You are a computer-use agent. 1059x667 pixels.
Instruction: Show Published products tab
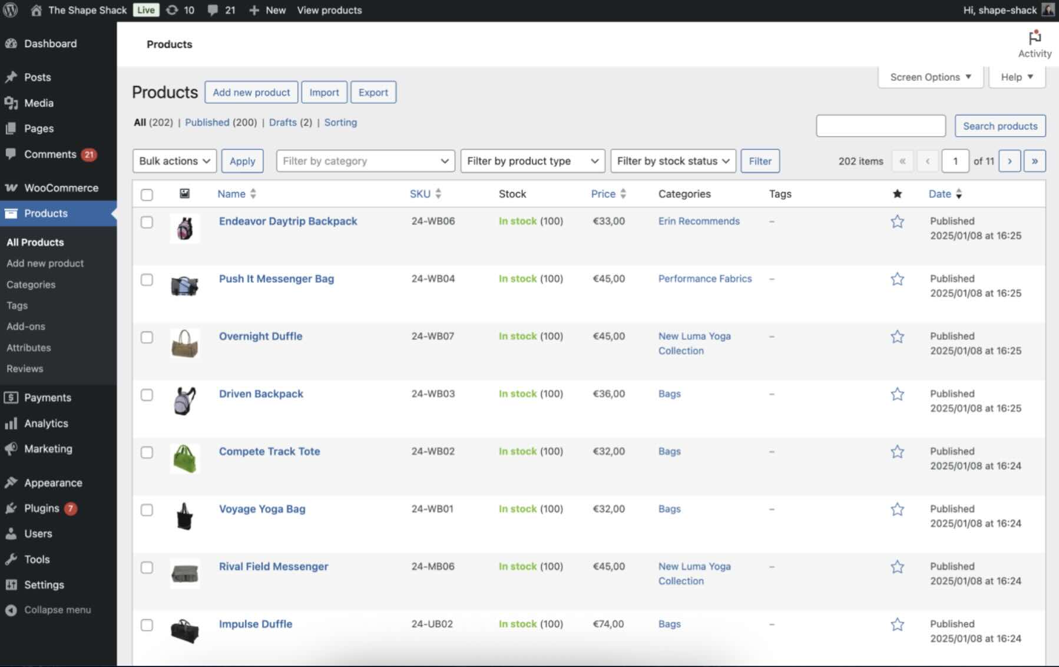tap(207, 123)
